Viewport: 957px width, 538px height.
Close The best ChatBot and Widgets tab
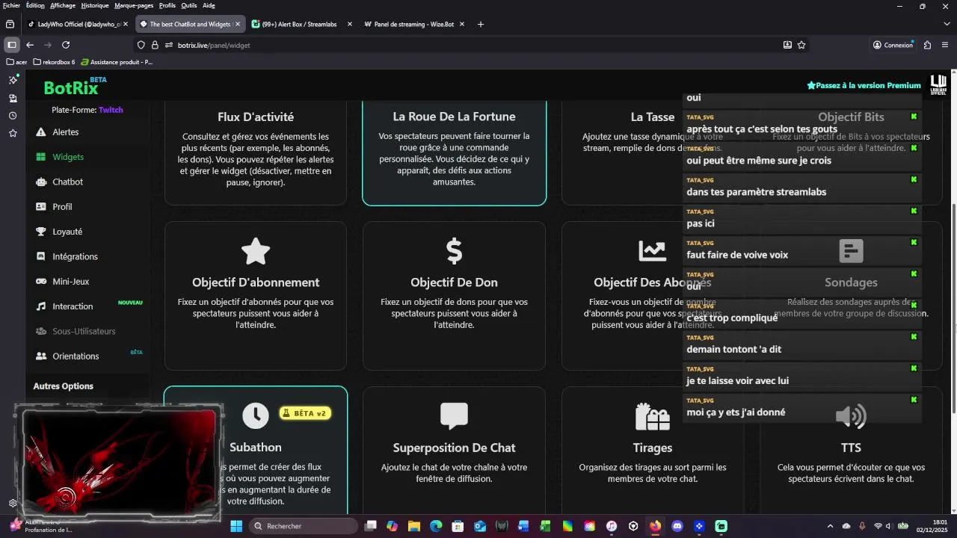click(x=238, y=24)
